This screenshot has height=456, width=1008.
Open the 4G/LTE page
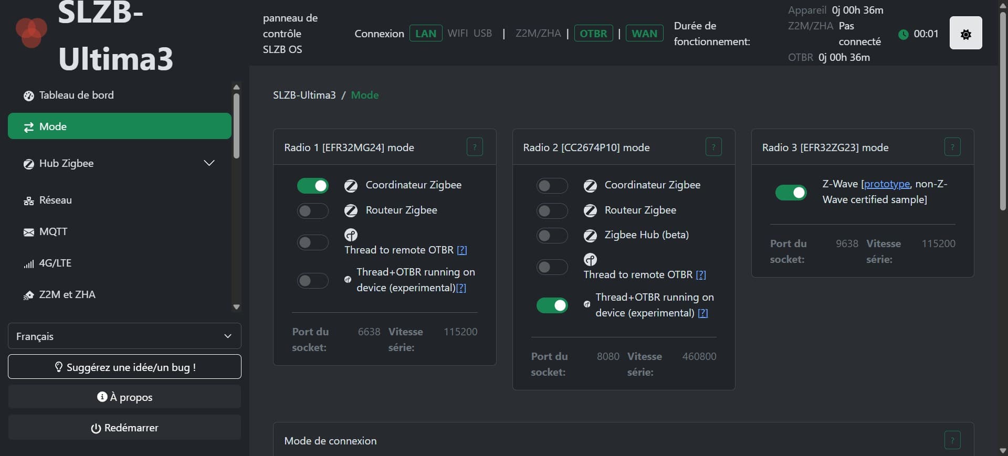click(x=120, y=263)
